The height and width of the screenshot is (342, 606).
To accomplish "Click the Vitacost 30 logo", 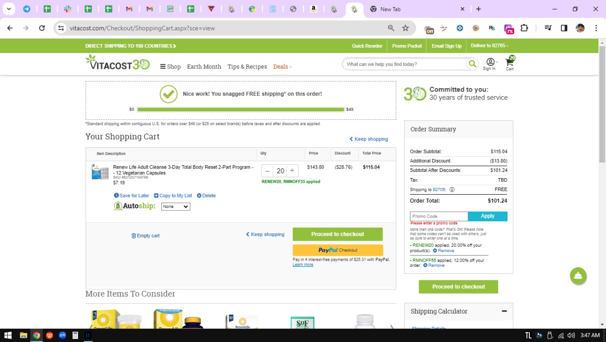I will point(117,63).
